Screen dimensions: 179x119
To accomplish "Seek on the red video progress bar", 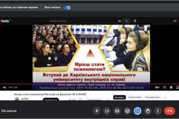I will click(x=89, y=84).
